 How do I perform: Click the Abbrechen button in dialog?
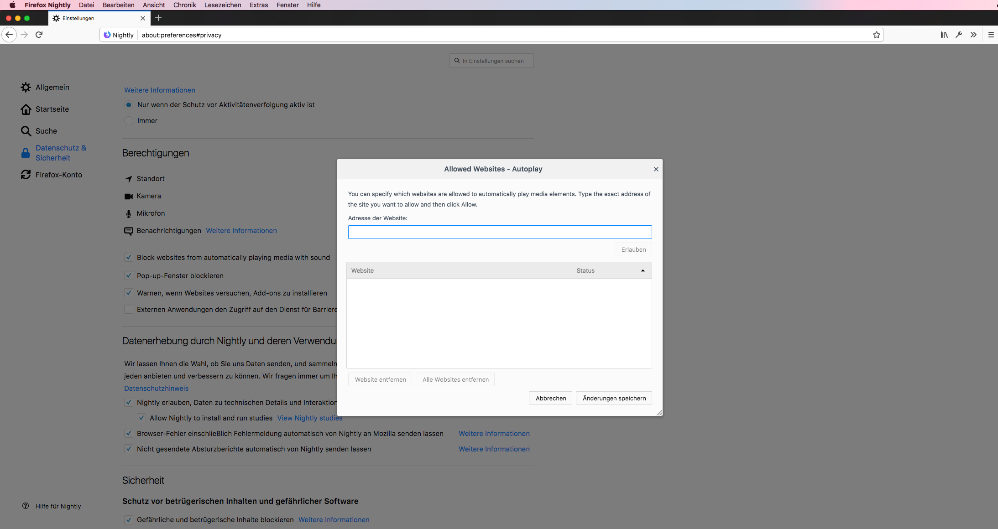point(550,398)
